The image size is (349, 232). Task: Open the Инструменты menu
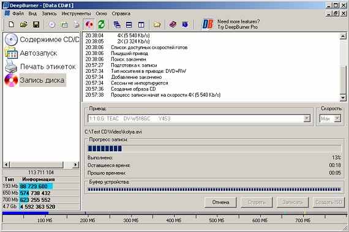point(76,13)
